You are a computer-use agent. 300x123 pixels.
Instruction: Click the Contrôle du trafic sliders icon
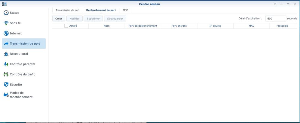pyautogui.click(x=6, y=74)
